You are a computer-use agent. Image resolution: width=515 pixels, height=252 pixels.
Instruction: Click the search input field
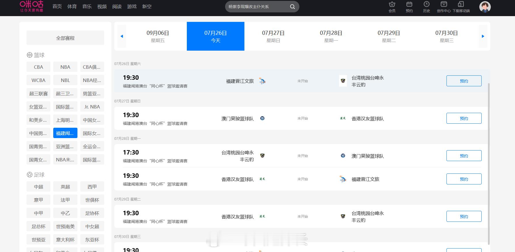258,7
